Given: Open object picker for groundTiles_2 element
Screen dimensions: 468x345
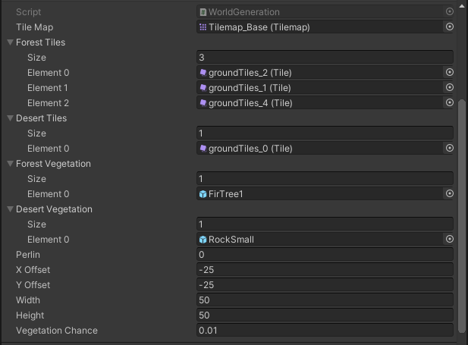Looking at the screenshot, I should (x=449, y=73).
